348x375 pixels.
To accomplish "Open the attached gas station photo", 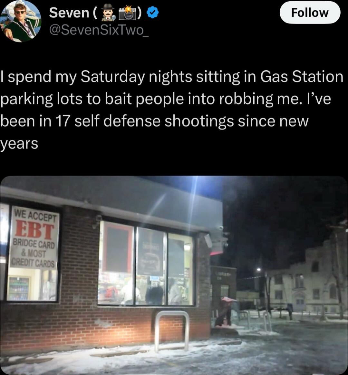I will [174, 275].
